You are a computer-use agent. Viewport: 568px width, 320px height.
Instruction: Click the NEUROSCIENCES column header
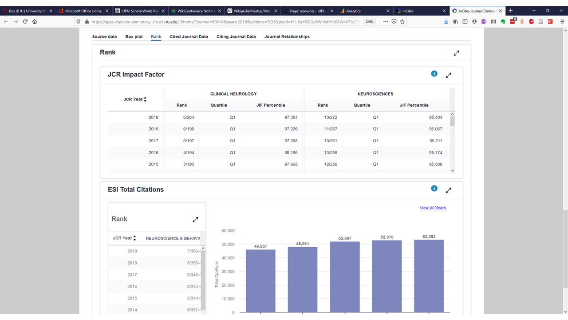click(x=375, y=94)
